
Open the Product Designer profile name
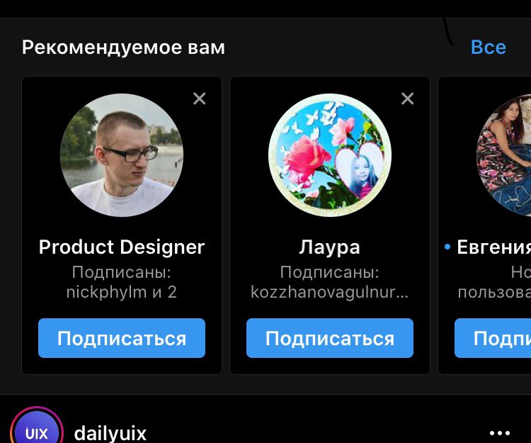tap(122, 247)
